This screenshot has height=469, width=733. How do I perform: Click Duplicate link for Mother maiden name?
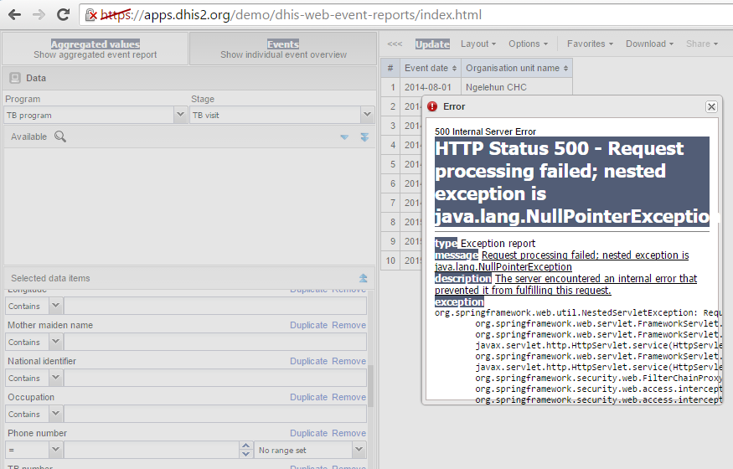tap(308, 325)
